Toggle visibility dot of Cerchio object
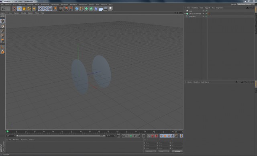 tap(203, 16)
